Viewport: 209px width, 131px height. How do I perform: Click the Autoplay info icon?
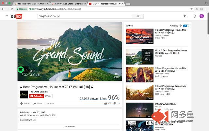pos(181,26)
